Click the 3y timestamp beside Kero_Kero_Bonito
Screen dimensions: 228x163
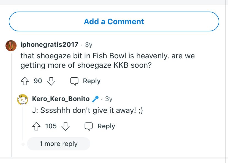coord(108,99)
